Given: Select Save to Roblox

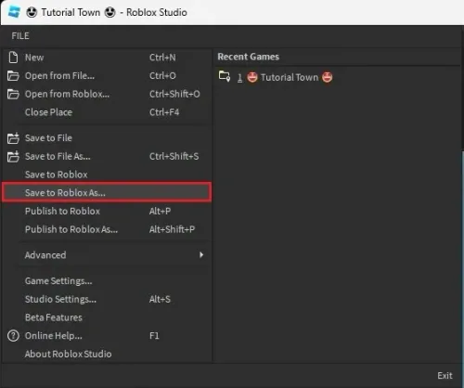Looking at the screenshot, I should (107, 175).
